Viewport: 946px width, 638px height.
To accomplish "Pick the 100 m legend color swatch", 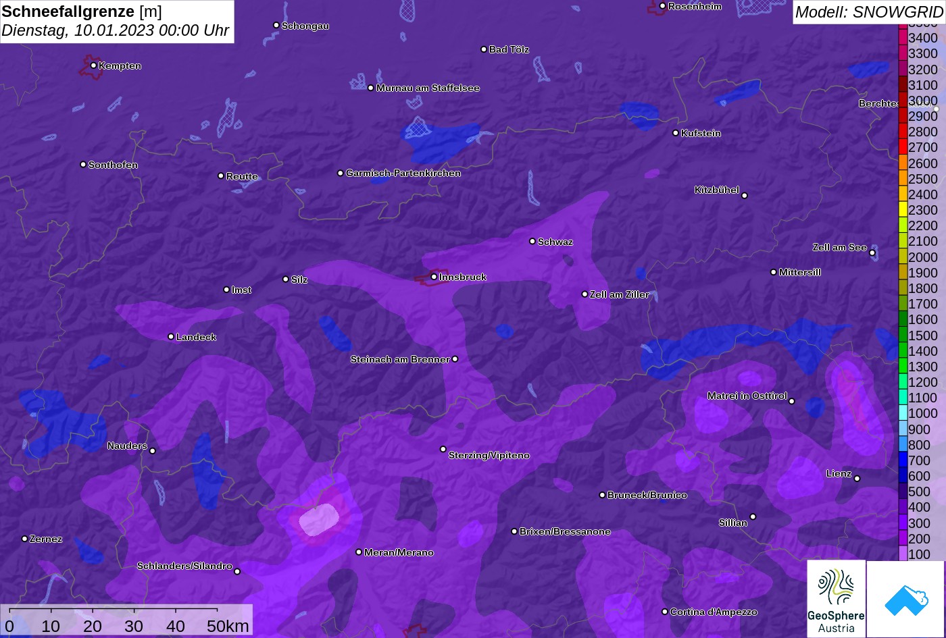I will pyautogui.click(x=903, y=554).
